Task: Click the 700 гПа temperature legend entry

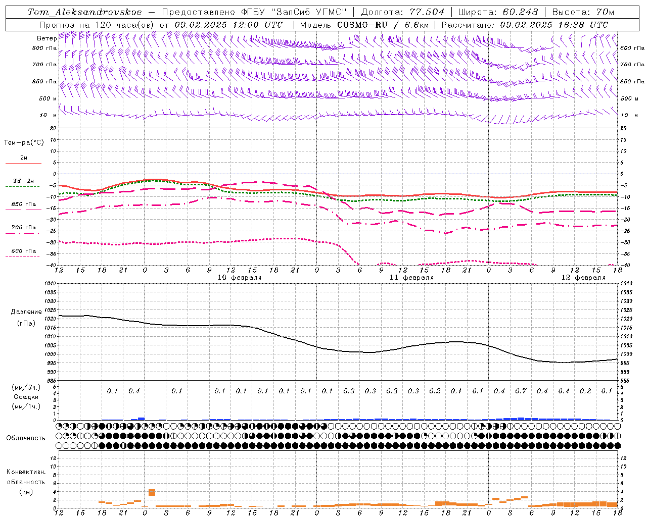Action: tap(24, 228)
